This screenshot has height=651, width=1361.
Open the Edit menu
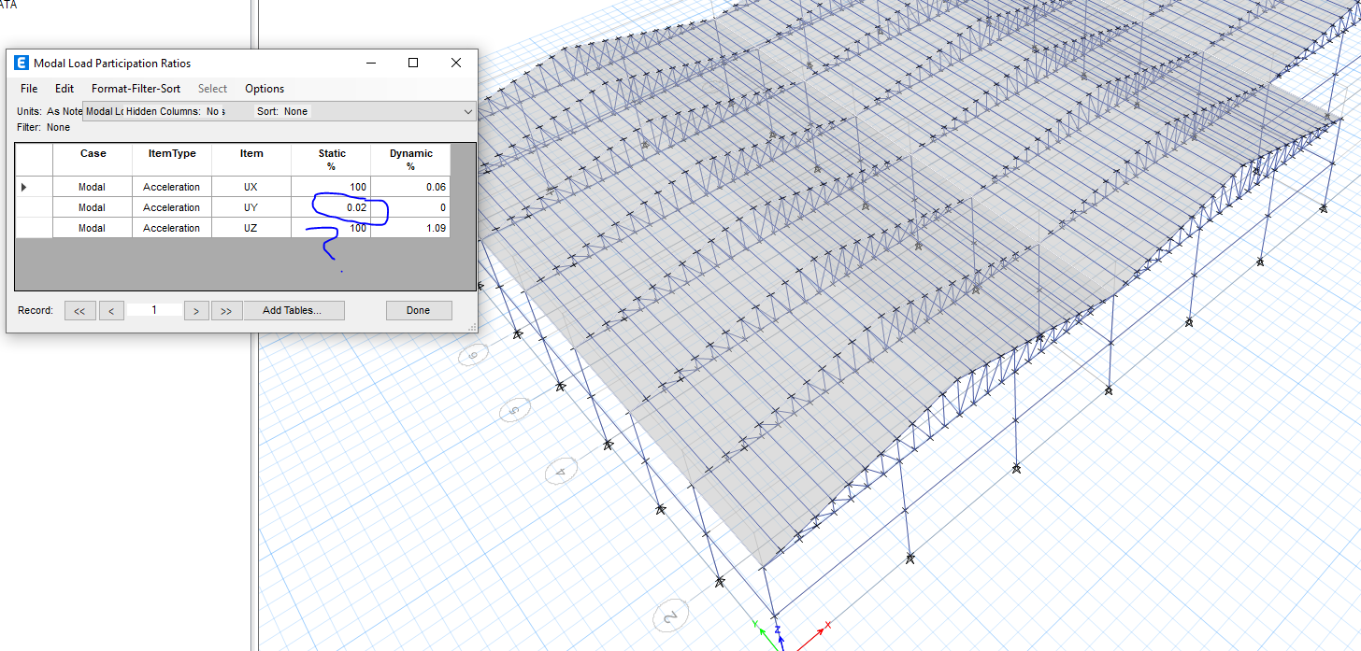(64, 89)
